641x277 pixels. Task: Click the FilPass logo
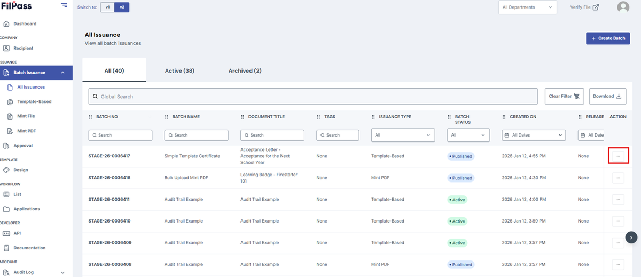tap(16, 6)
